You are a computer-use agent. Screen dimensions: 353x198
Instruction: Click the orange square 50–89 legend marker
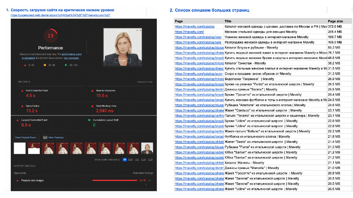tap(45, 65)
